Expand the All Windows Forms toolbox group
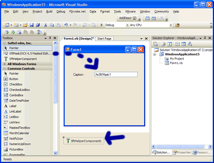214x163 pixels. click(x=5, y=64)
